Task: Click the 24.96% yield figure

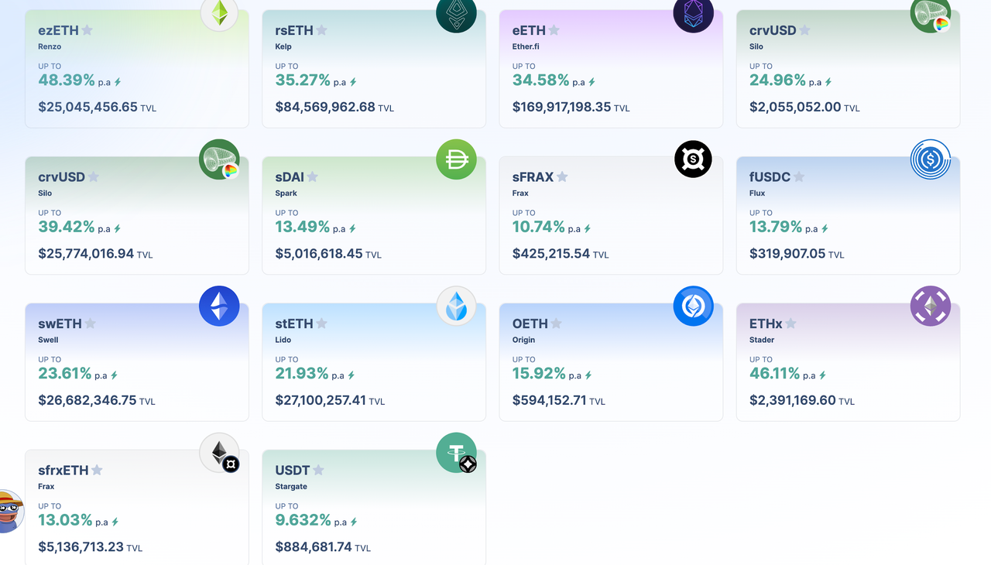Action: pos(778,80)
